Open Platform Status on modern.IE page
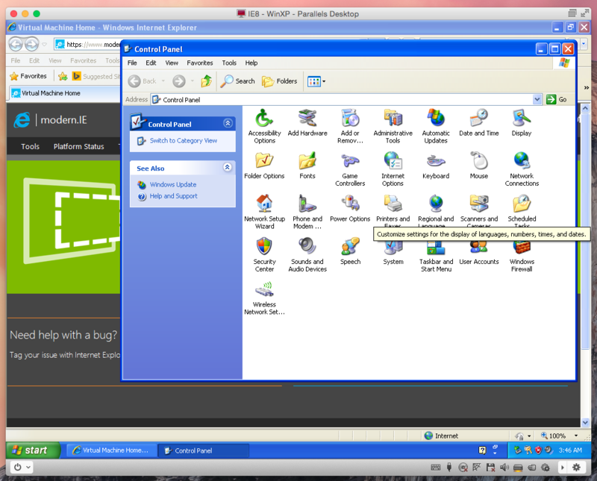597x481 pixels. [78, 146]
